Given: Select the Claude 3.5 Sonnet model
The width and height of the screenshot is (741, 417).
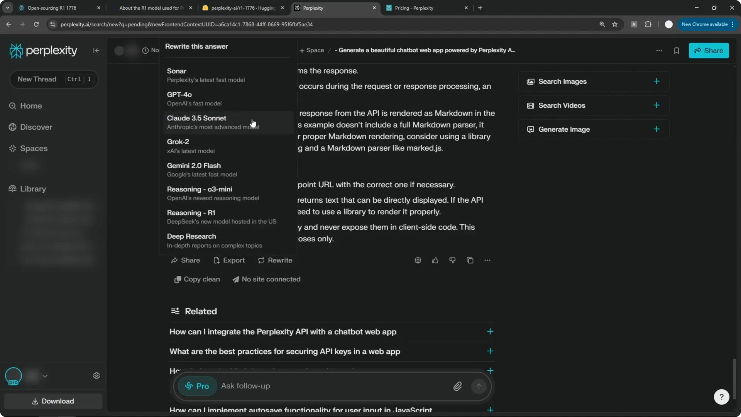Looking at the screenshot, I should pyautogui.click(x=228, y=122).
